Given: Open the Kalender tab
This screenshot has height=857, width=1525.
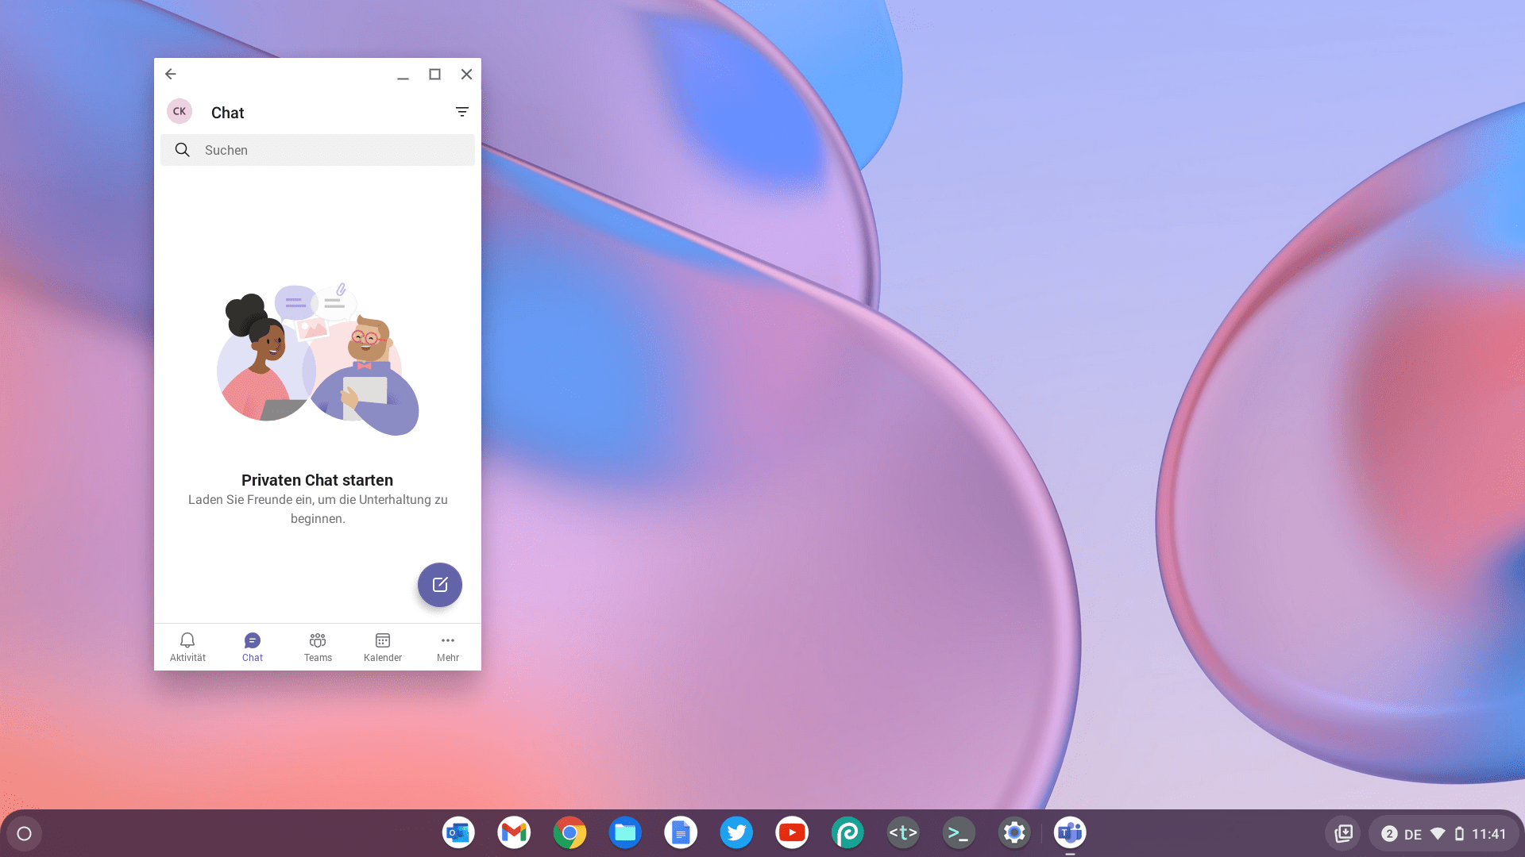Looking at the screenshot, I should 383,647.
